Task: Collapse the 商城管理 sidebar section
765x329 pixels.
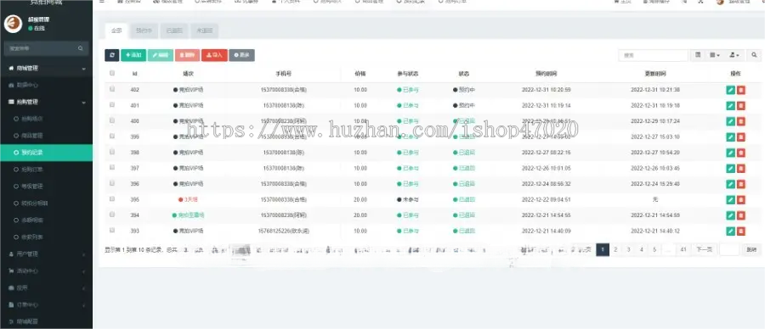Action: [47, 69]
